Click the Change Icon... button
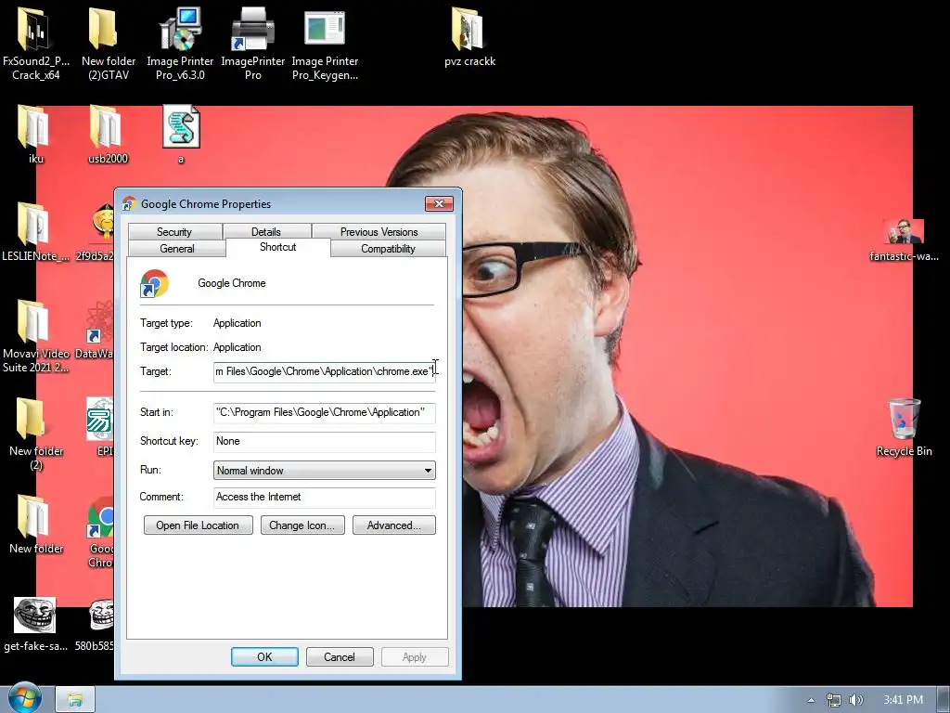The height and width of the screenshot is (713, 950). pyautogui.click(x=302, y=525)
